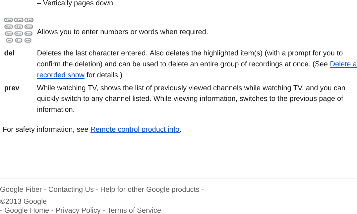Screen dimensions: 357x214
Task: Open the Google Home footer link
Action: (x=27, y=210)
